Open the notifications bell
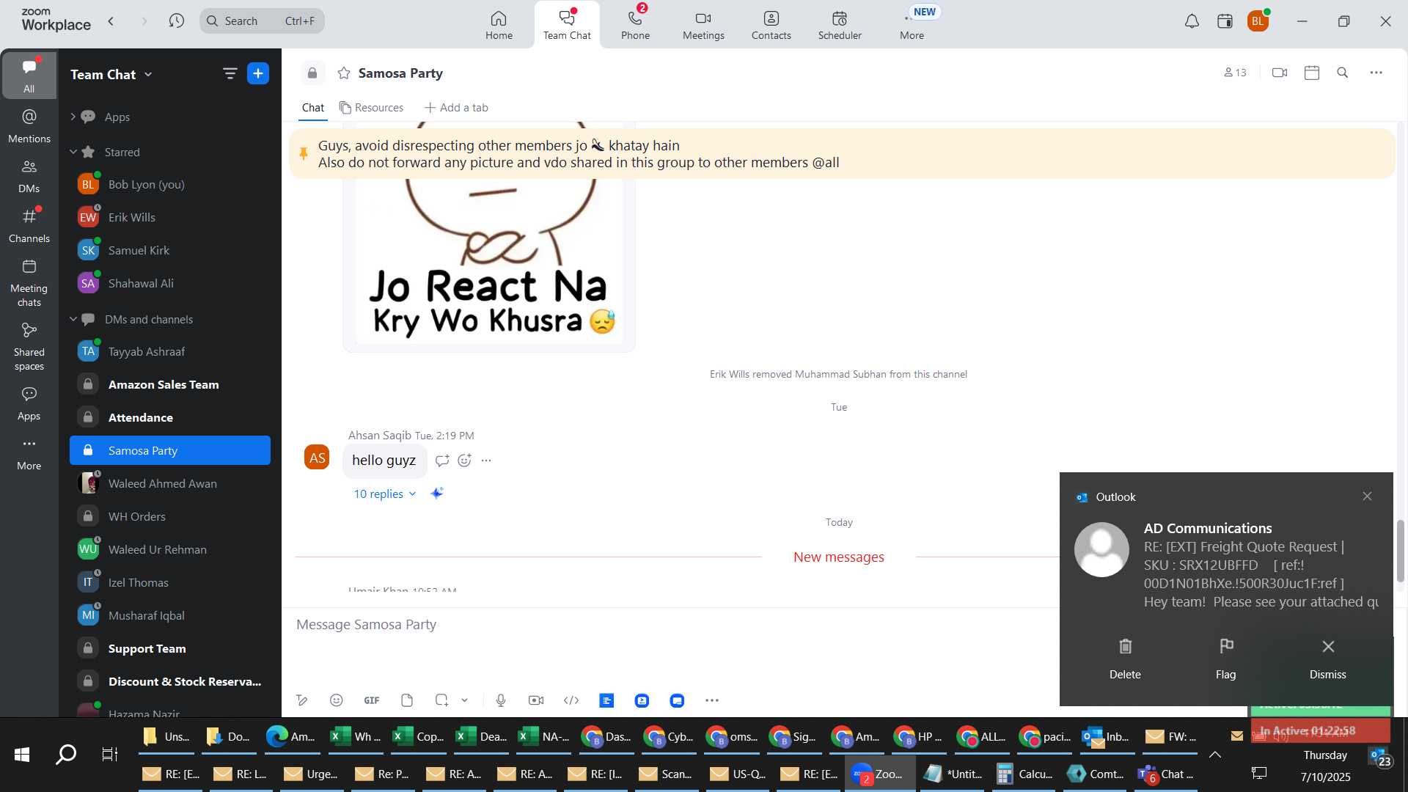The image size is (1408, 792). [x=1192, y=21]
